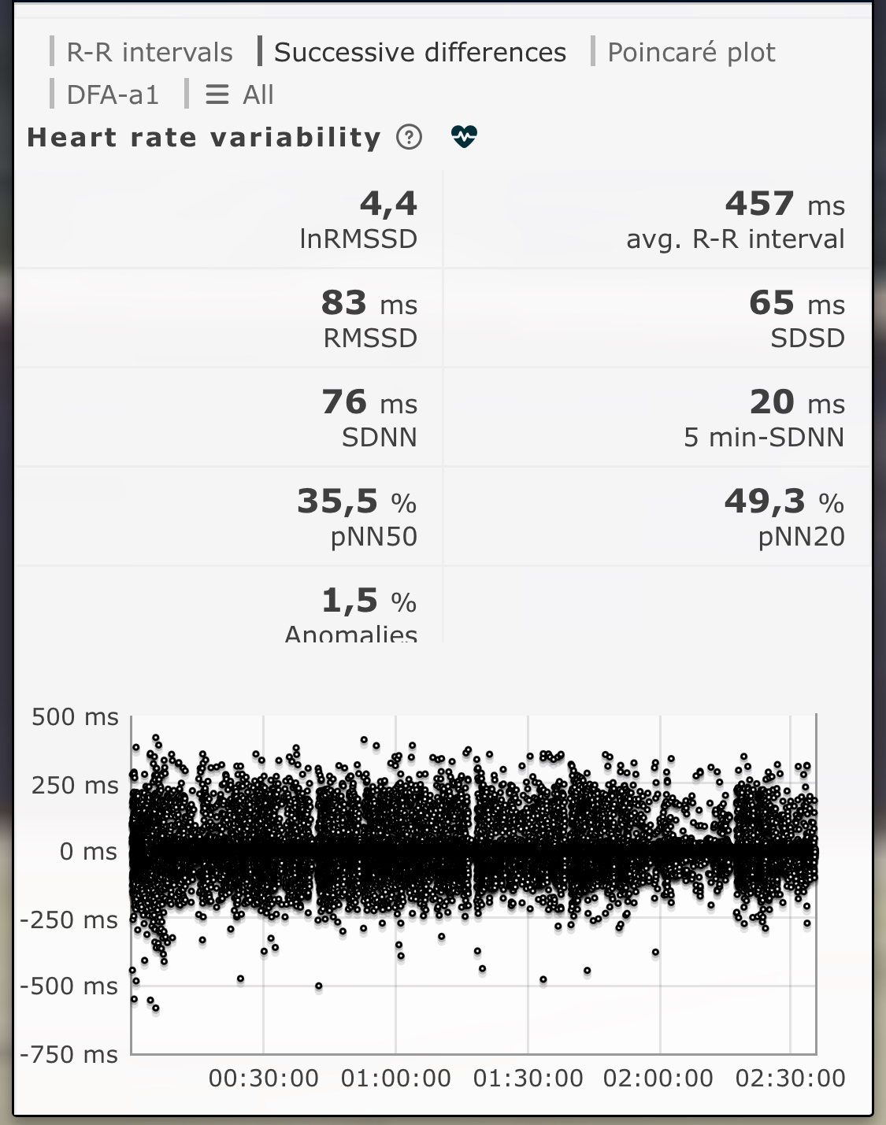Open the Poincaré plot tab
886x1125 pixels.
pos(691,53)
